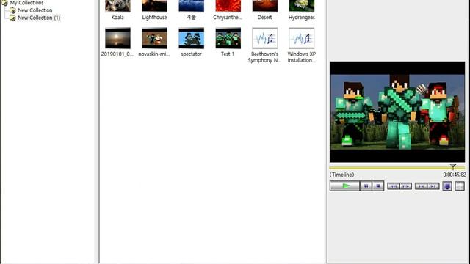
Task: Click the Lighthouse caption text
Action: click(154, 18)
